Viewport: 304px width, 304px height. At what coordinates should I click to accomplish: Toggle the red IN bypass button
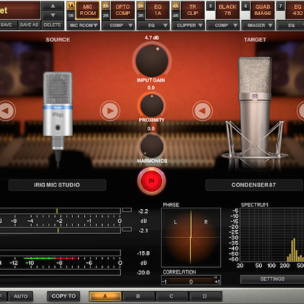(x=151, y=180)
